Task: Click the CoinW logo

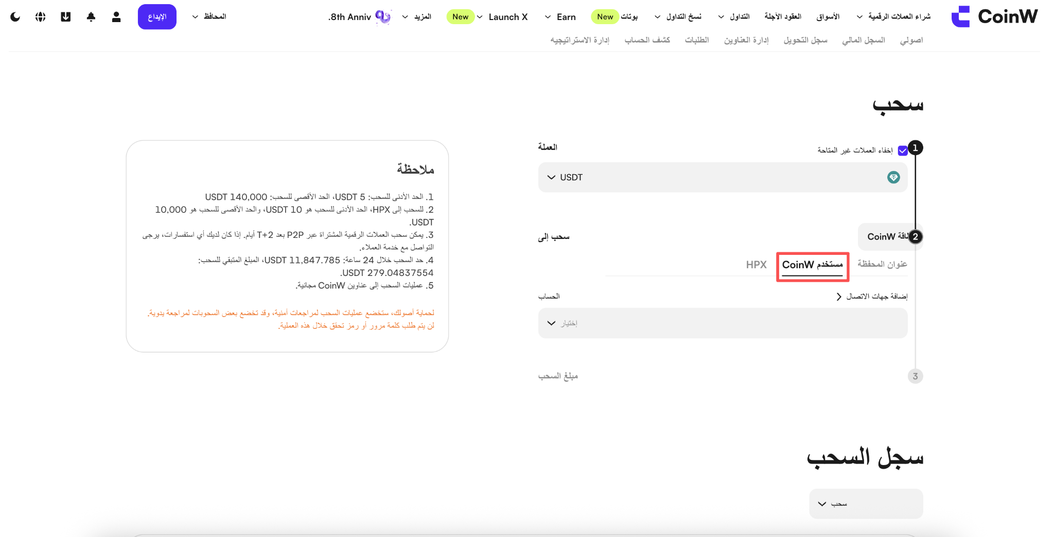Action: (x=994, y=16)
